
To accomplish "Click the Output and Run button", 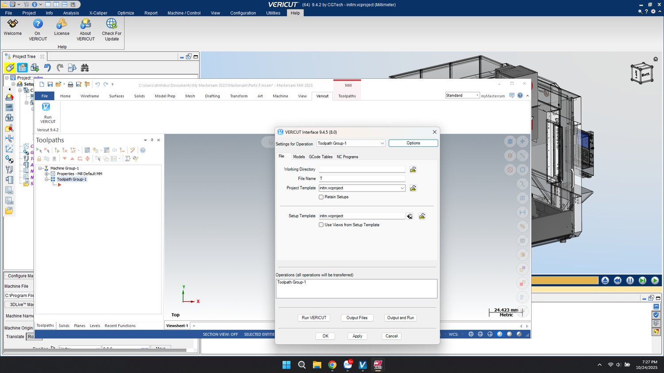I will click(x=401, y=318).
